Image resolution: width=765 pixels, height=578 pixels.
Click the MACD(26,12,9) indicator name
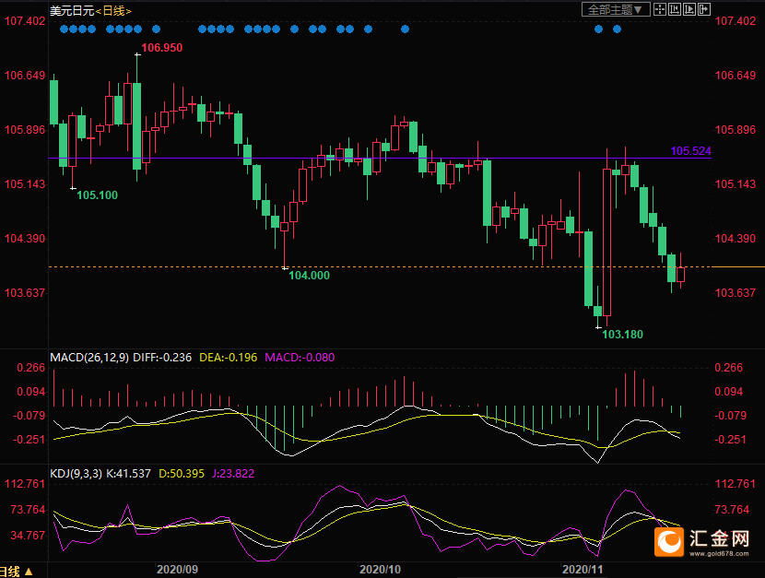pos(89,358)
